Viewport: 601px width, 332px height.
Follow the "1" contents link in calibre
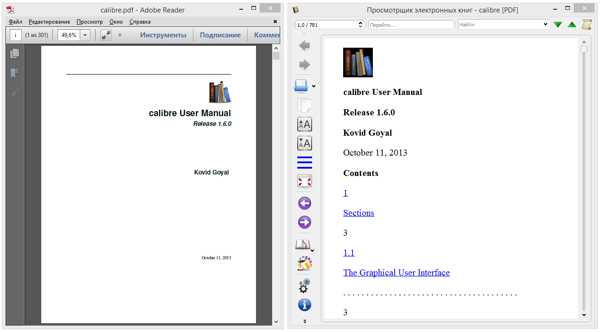click(345, 193)
